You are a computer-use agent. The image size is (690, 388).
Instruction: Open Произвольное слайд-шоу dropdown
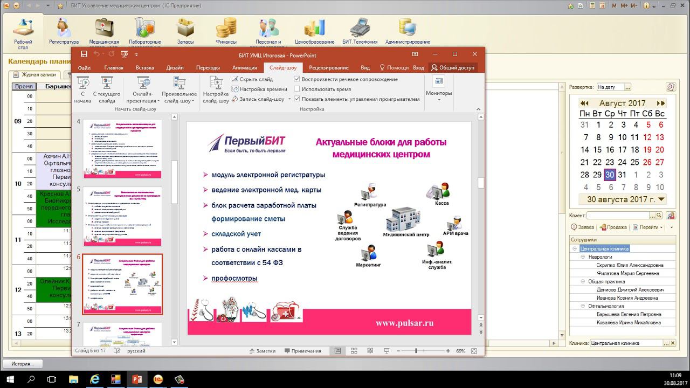tap(179, 90)
